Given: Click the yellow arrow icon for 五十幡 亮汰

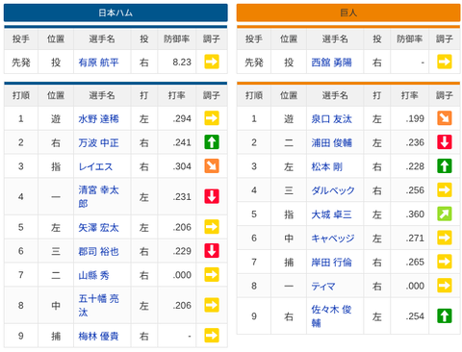Looking at the screenshot, I should tap(212, 305).
